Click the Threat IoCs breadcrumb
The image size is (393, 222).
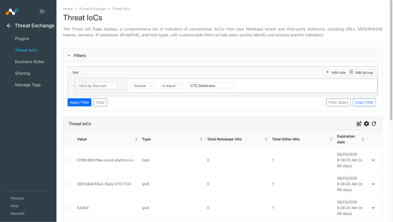(x=121, y=9)
